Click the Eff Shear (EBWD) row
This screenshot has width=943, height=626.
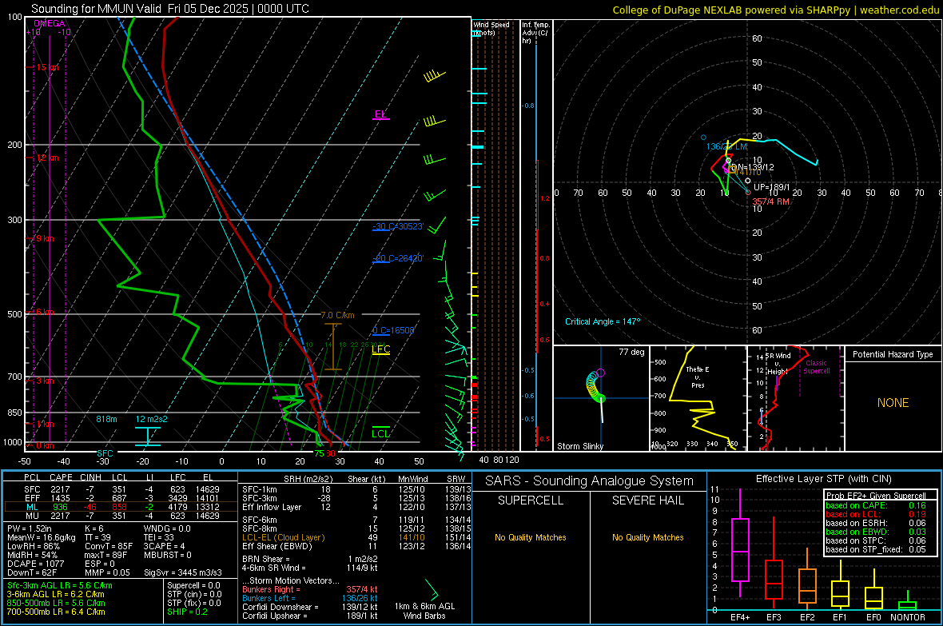[x=356, y=546]
